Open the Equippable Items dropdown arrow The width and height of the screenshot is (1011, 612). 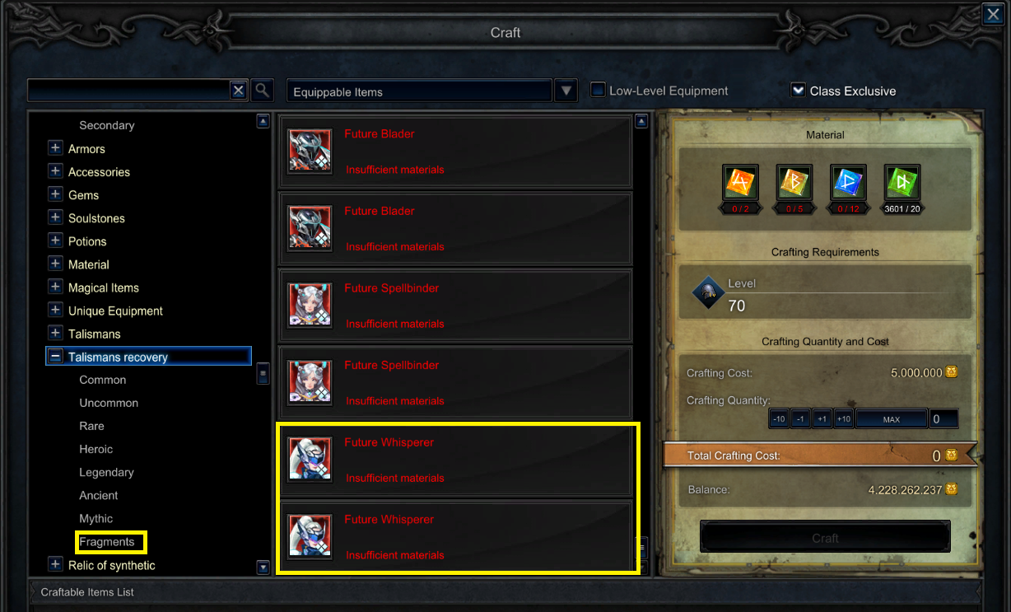(x=566, y=91)
